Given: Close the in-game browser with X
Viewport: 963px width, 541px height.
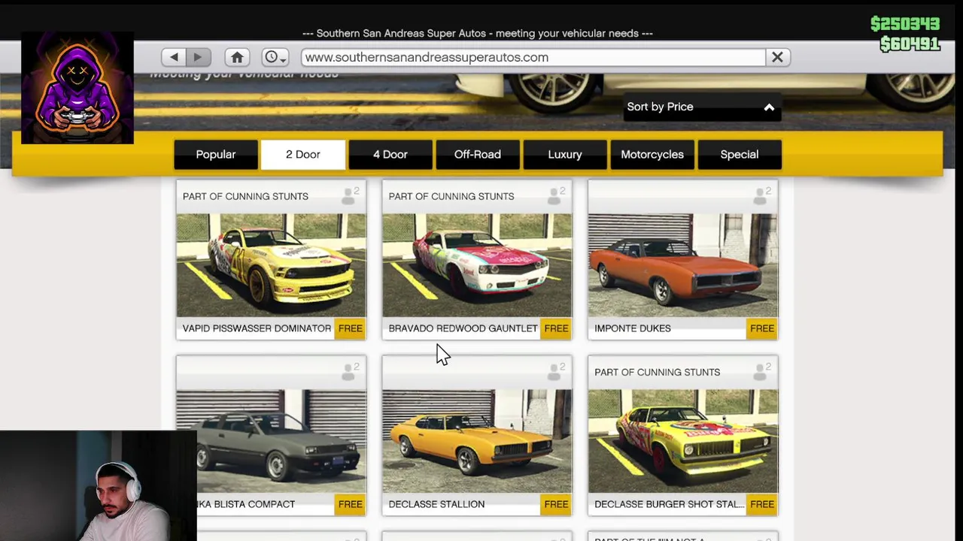Looking at the screenshot, I should pyautogui.click(x=777, y=57).
